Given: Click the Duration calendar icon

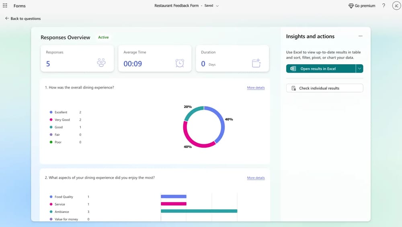Looking at the screenshot, I should 256,63.
